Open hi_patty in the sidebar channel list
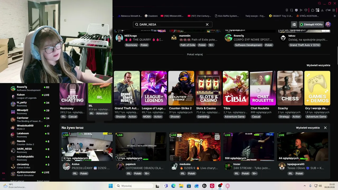Image resolution: width=338 pixels, height=190 pixels. click(x=30, y=104)
